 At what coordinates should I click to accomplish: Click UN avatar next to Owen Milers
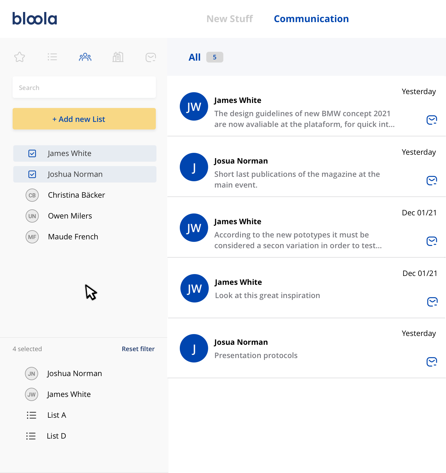point(32,216)
